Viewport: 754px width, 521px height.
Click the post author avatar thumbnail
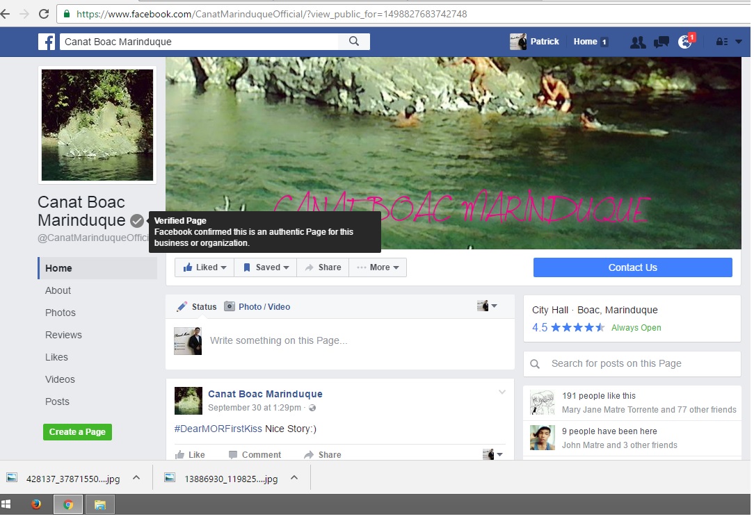tap(188, 400)
